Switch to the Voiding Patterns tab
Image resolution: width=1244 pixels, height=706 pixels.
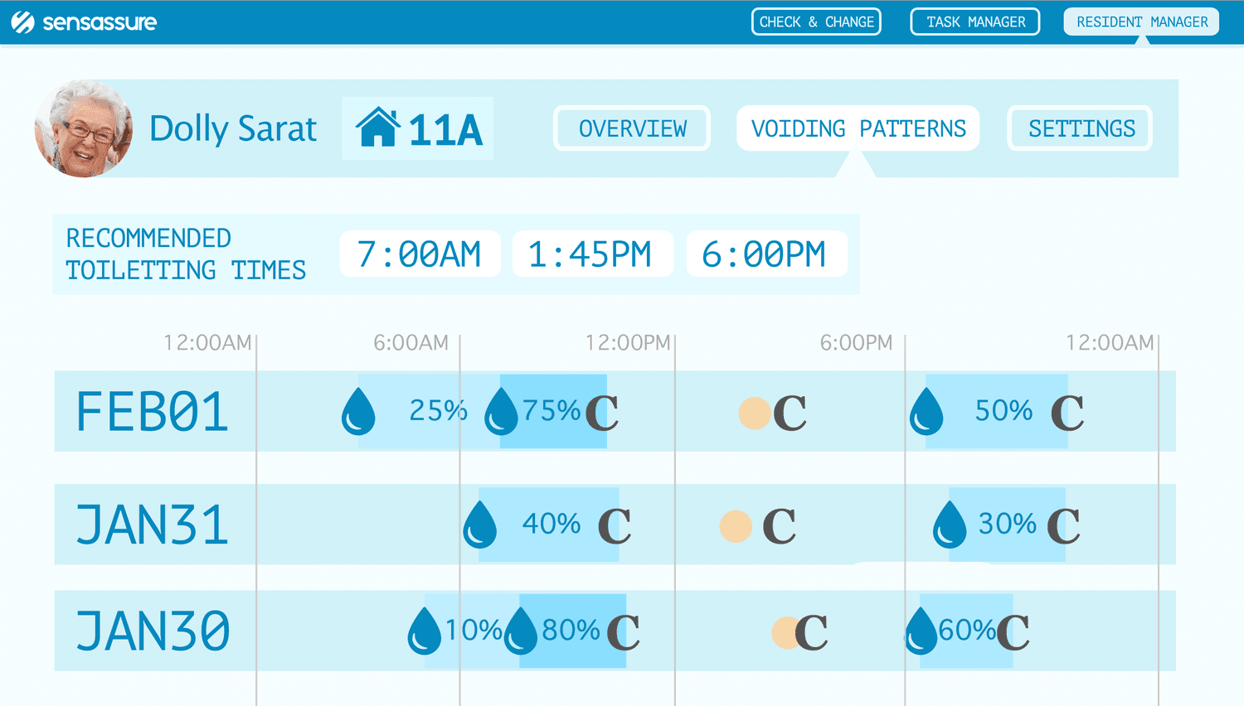click(858, 128)
